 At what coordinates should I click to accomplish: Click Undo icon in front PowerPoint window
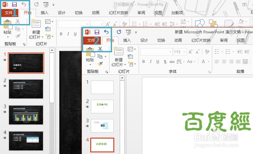106,32
